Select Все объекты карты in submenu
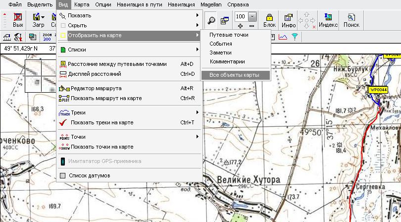Screen dimensions: 401x222 [234, 75]
